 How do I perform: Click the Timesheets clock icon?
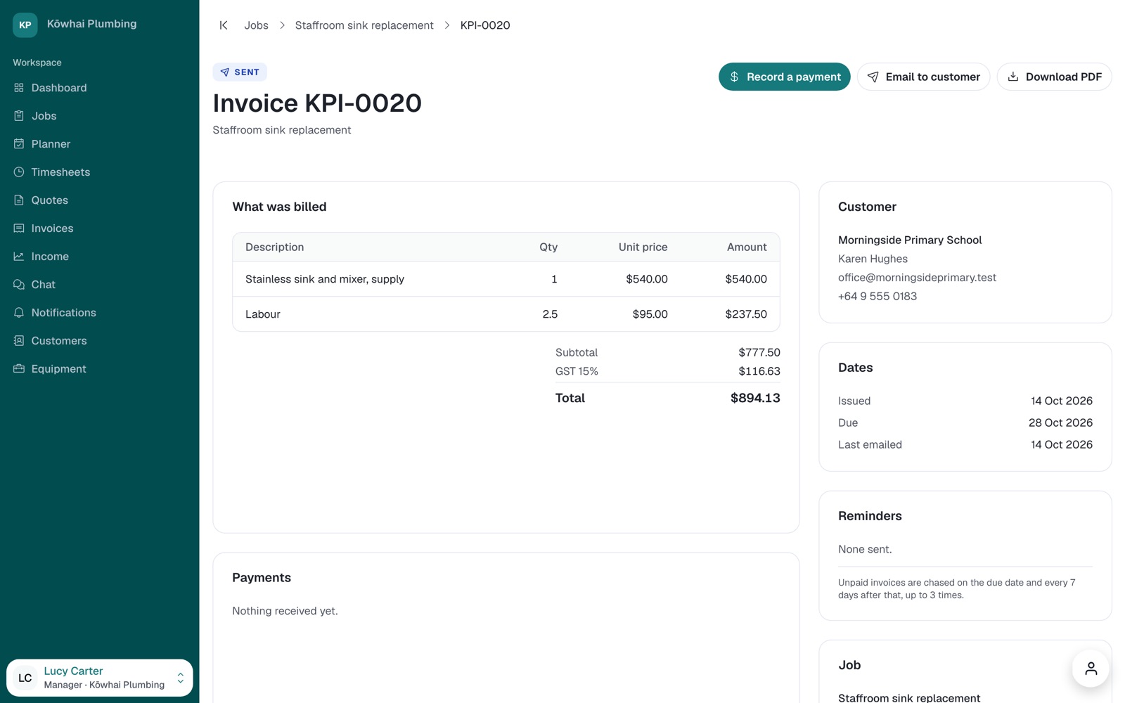coord(19,172)
